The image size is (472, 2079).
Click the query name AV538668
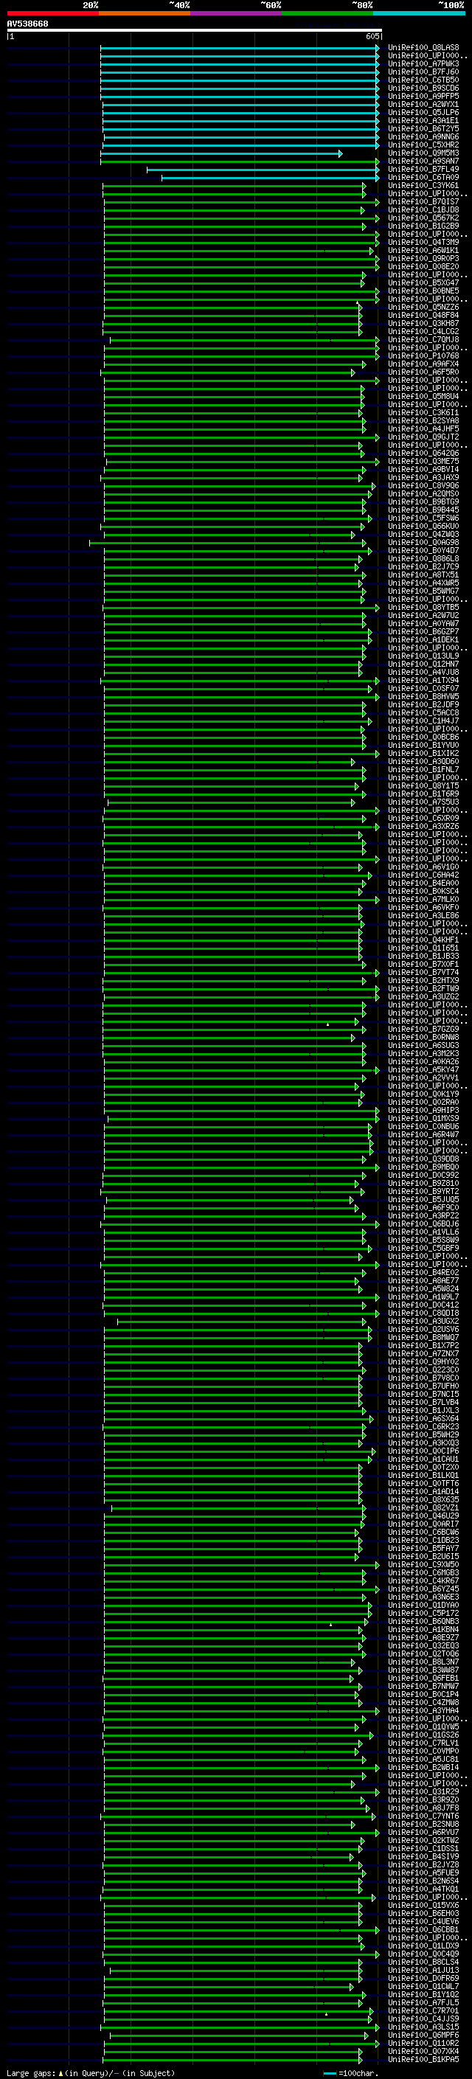(x=27, y=24)
